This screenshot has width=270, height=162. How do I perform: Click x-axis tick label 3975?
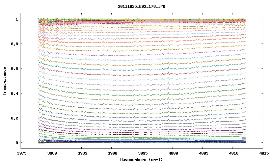tap(22, 153)
